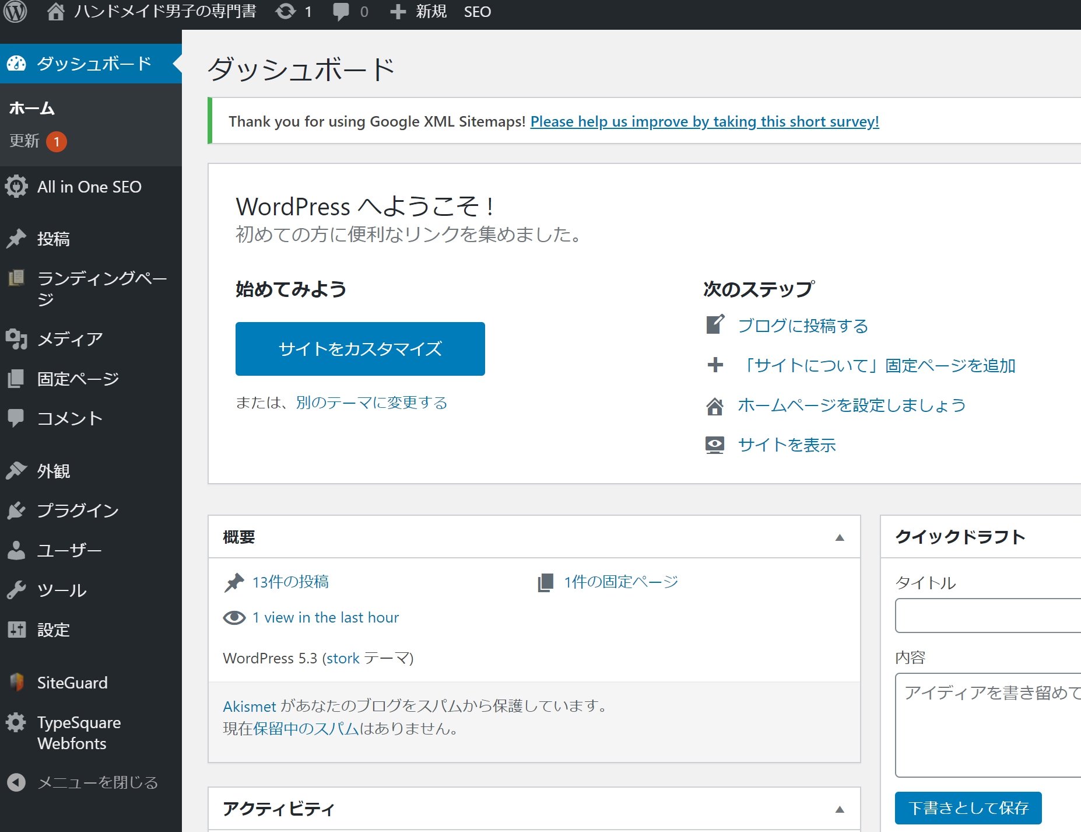This screenshot has height=832, width=1081.
Task: Click サイトをカスタマイズ button
Action: [360, 349]
